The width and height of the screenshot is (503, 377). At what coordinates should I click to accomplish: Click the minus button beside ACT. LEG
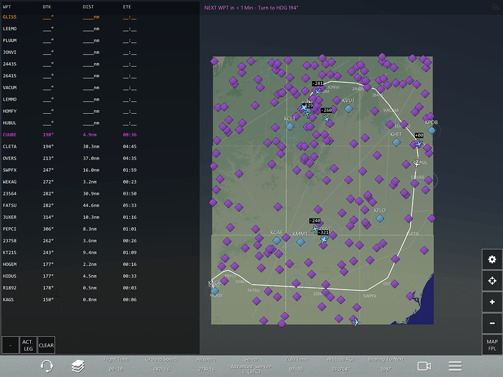[x=10, y=344]
